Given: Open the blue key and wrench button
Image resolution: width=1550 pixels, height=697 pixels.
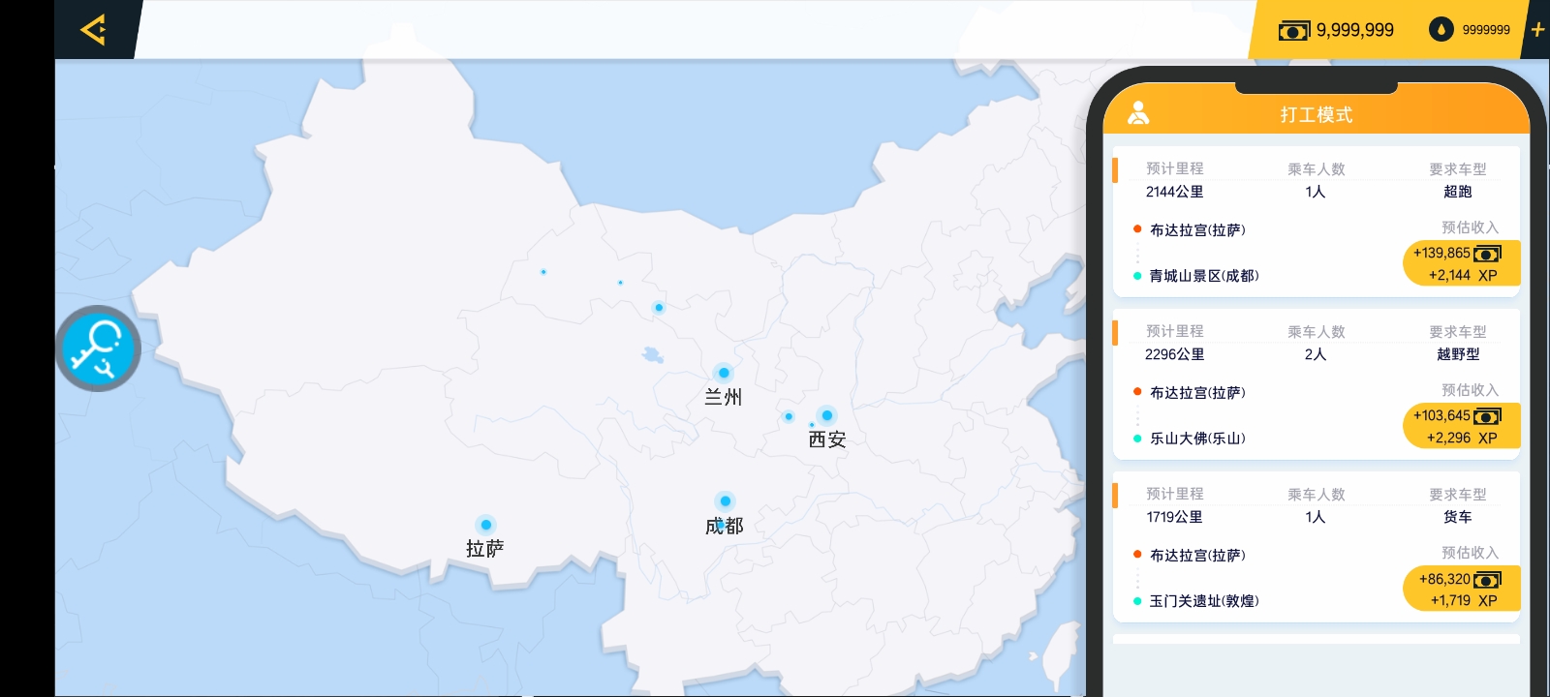Looking at the screenshot, I should pos(98,348).
